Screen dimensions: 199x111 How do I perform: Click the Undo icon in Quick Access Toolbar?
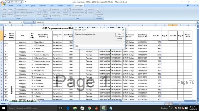click(x=12, y=2)
